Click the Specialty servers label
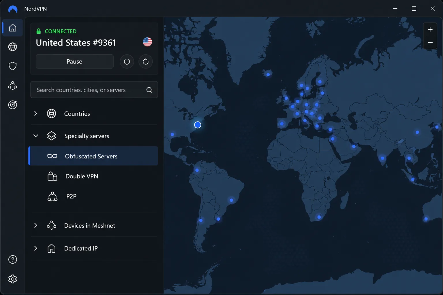The height and width of the screenshot is (295, 443). point(87,136)
